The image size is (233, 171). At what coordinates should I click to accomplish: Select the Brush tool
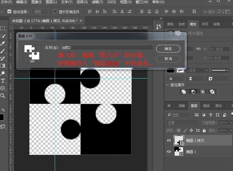(3, 51)
